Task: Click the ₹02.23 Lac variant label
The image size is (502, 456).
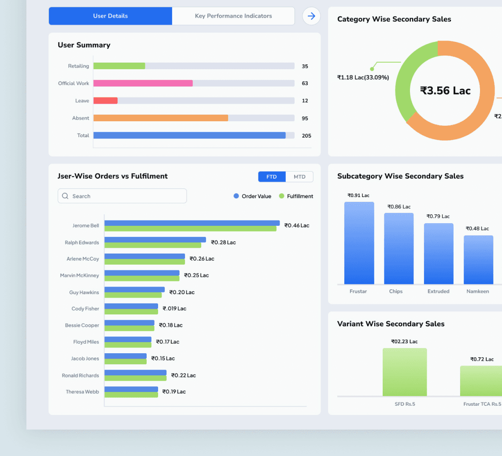Action: [404, 341]
